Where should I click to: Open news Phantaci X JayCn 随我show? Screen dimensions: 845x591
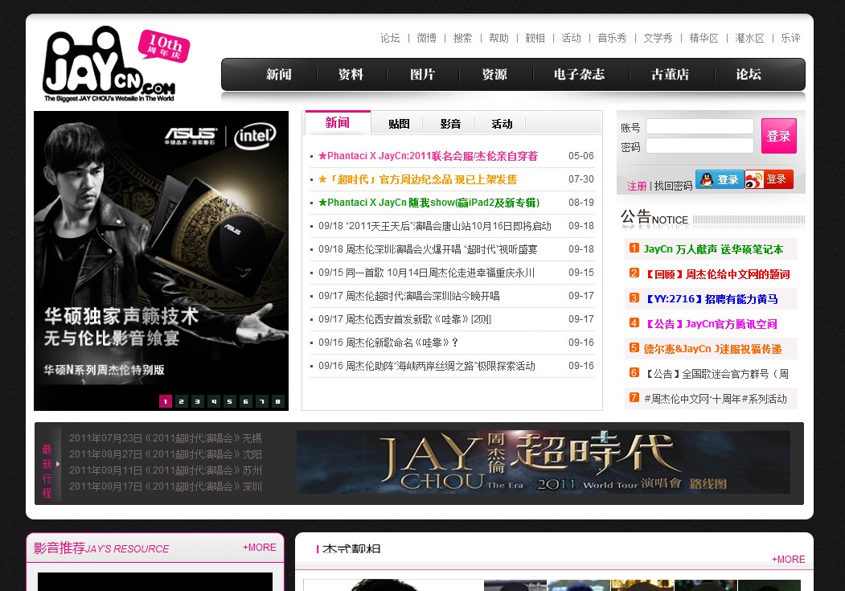[429, 203]
